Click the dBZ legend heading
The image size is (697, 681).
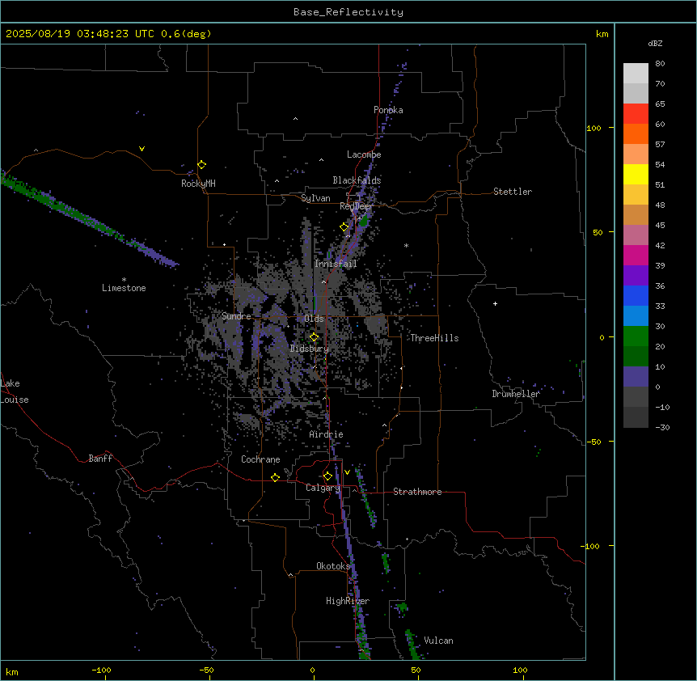click(x=655, y=43)
